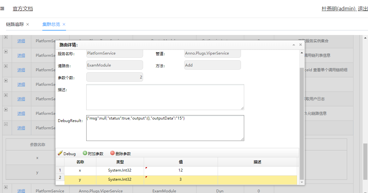Click the dialog scrollbar up arrow
Screen dimensions: 368x193
(302, 53)
